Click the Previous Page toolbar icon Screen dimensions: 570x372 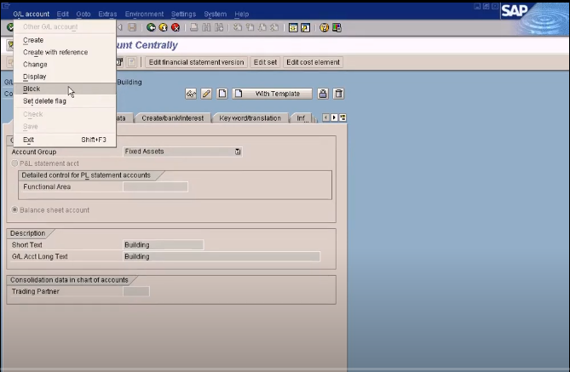click(x=250, y=27)
